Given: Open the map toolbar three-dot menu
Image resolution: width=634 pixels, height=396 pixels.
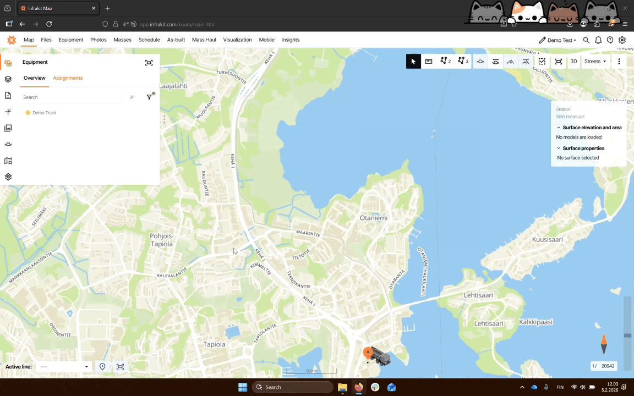Looking at the screenshot, I should tap(619, 62).
